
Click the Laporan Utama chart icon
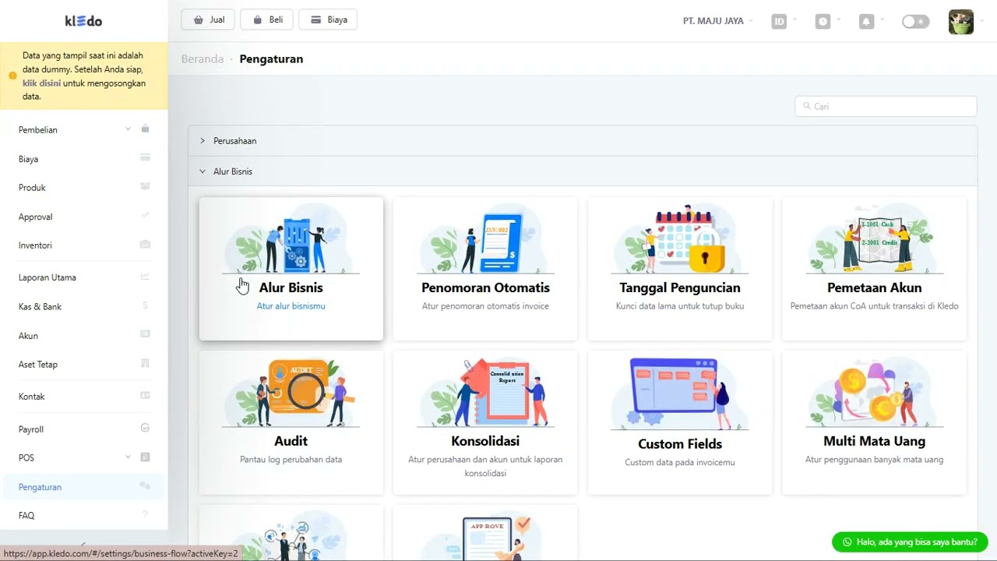(x=145, y=277)
